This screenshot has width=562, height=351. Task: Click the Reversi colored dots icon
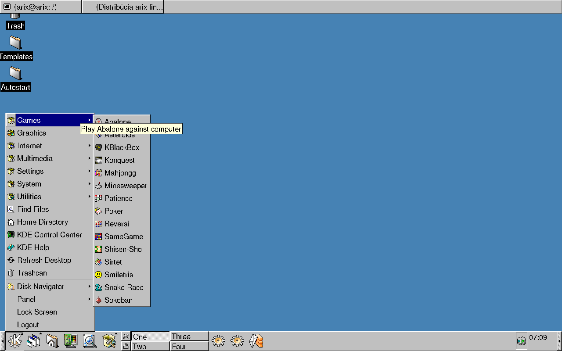pyautogui.click(x=98, y=224)
